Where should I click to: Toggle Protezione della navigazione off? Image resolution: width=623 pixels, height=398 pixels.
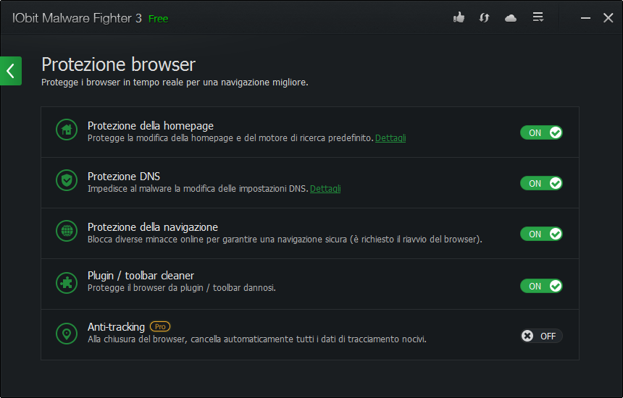(x=541, y=234)
